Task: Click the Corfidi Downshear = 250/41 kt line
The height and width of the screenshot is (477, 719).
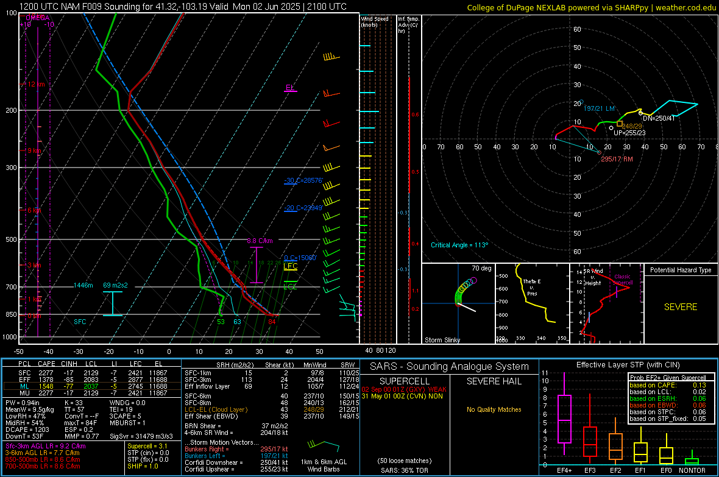Action: 236,462
